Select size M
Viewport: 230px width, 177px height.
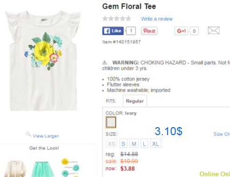134,143
